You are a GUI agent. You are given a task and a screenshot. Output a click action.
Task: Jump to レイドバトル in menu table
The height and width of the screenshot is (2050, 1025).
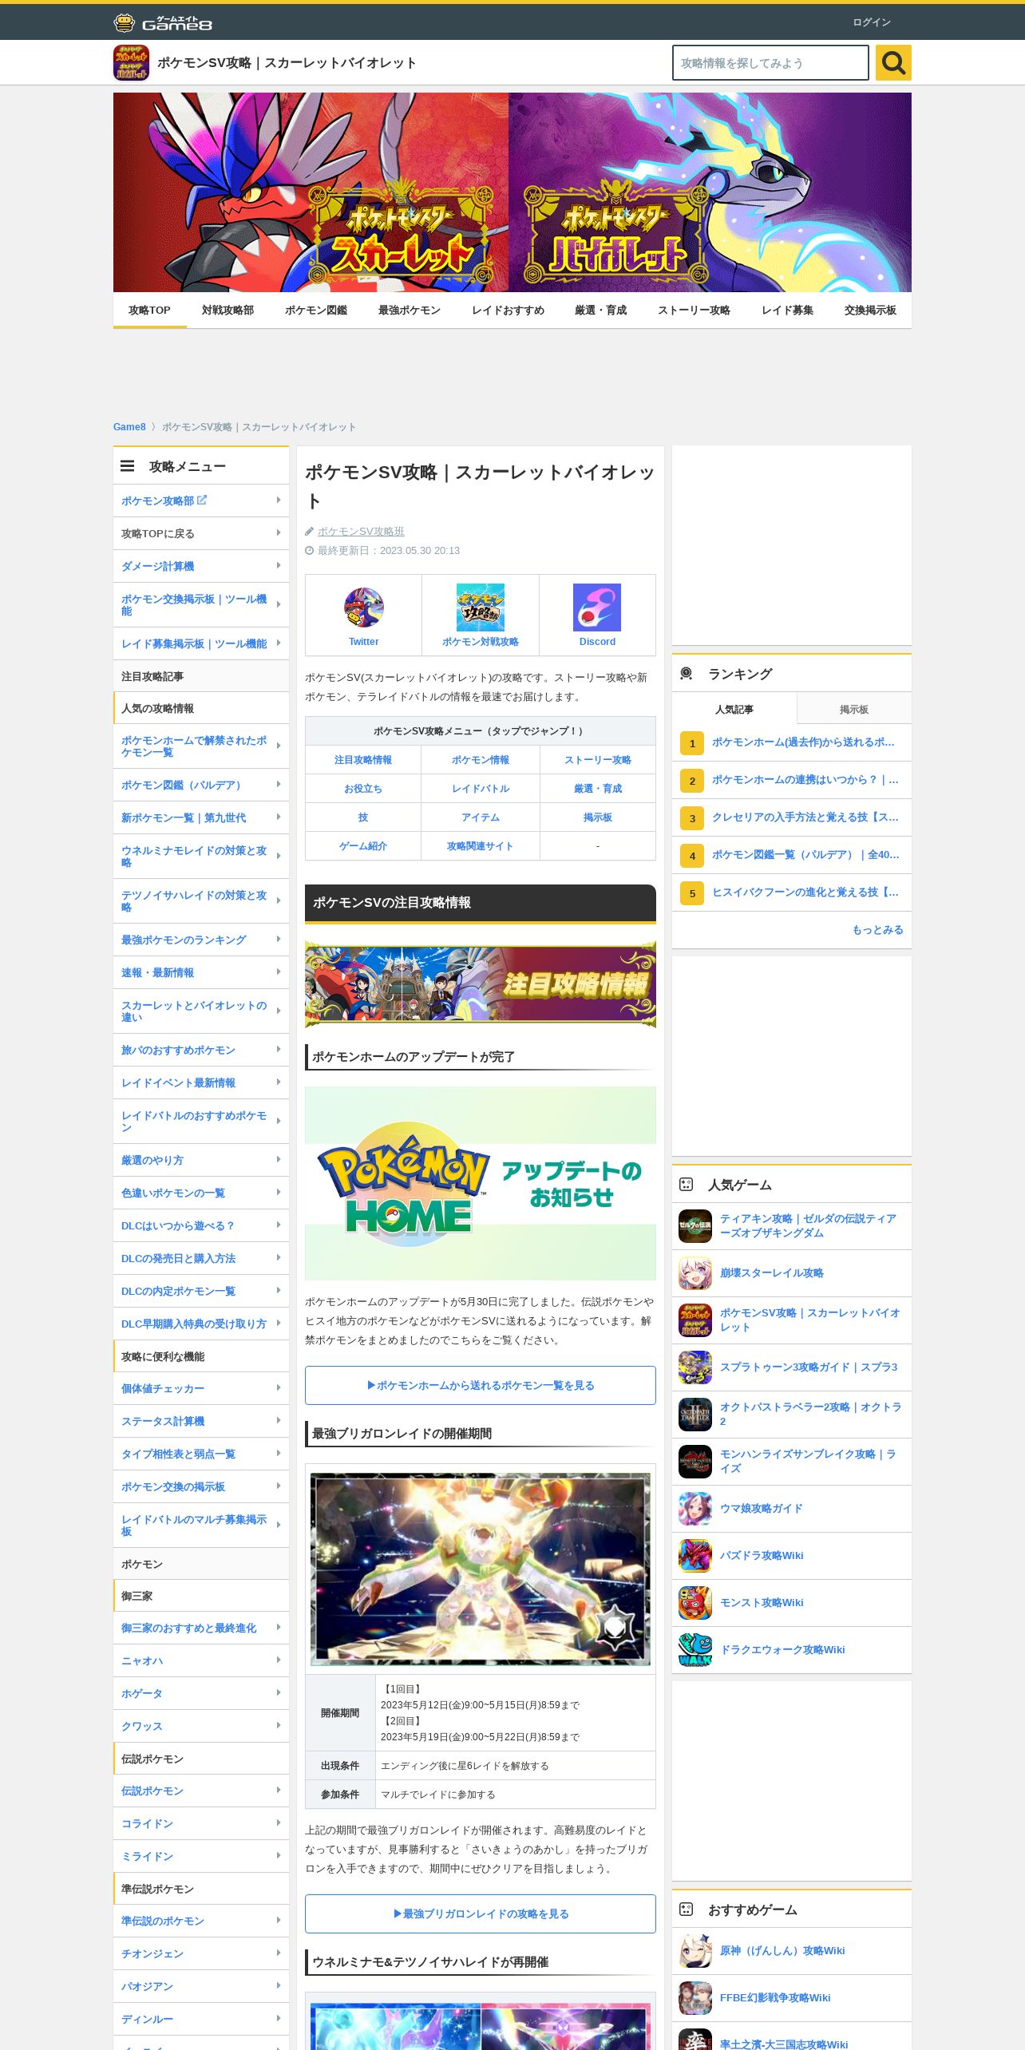(481, 789)
